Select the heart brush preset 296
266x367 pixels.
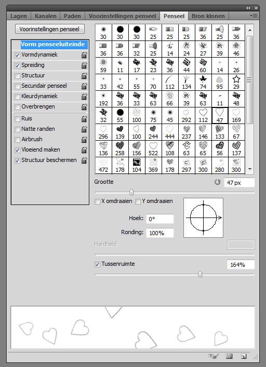tap(103, 132)
